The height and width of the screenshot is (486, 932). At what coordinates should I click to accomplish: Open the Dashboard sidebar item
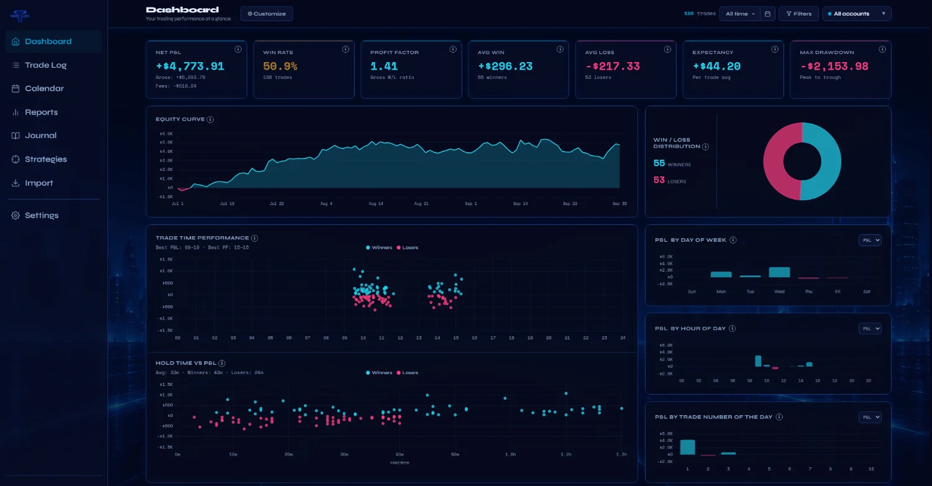tap(54, 42)
